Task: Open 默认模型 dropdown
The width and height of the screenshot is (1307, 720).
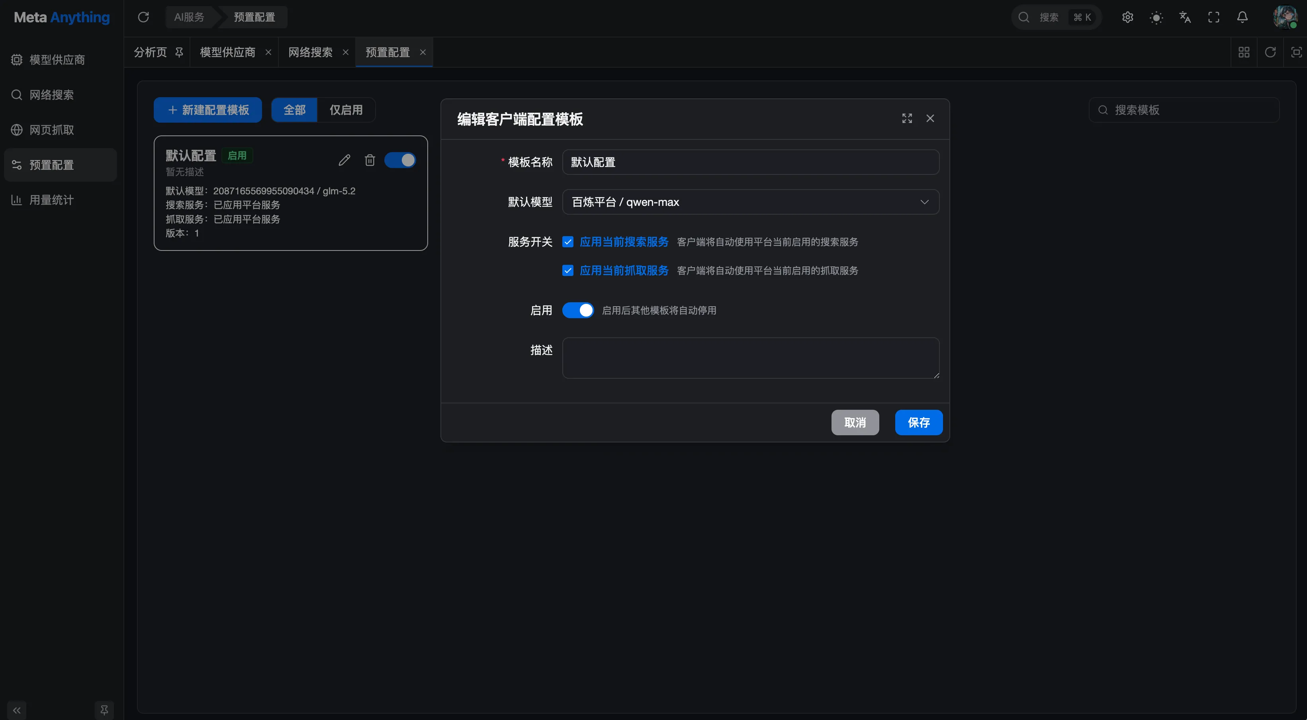Action: (750, 202)
